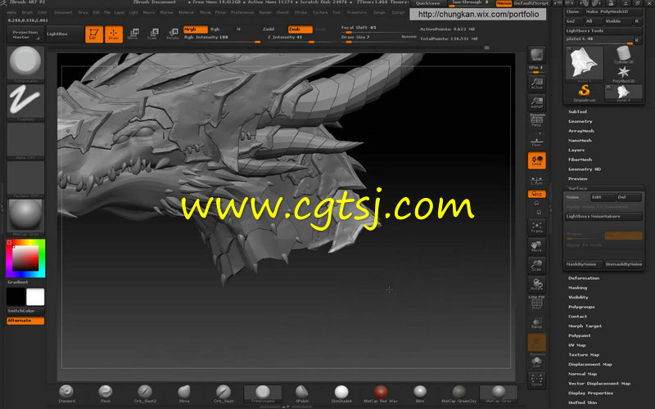The image size is (655, 409).
Task: Click the Move canvas navigation icon
Action: (x=537, y=246)
